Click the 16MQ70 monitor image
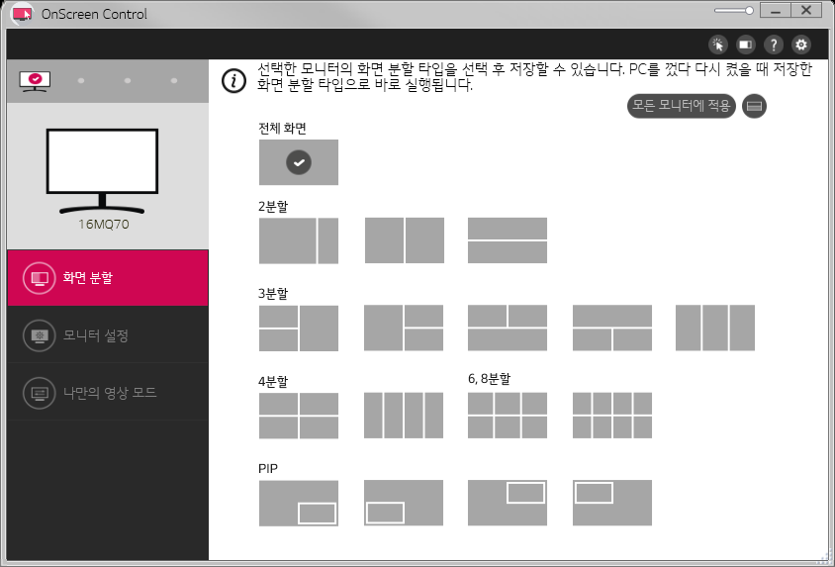This screenshot has width=835, height=567. [102, 170]
